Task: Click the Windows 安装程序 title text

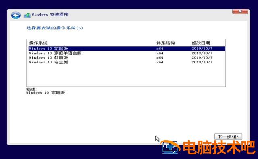Action: pyautogui.click(x=50, y=14)
